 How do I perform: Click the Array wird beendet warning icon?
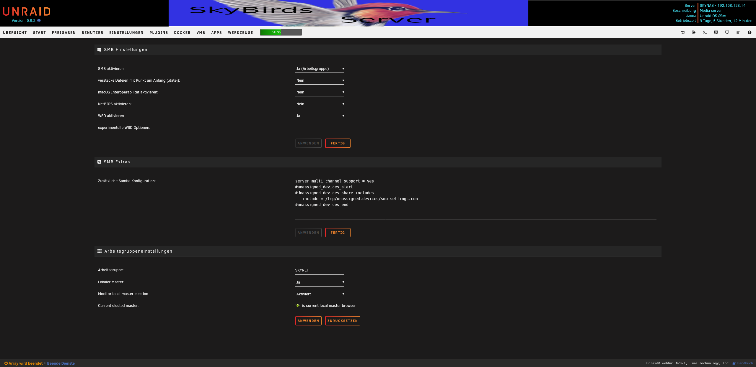(x=6, y=363)
